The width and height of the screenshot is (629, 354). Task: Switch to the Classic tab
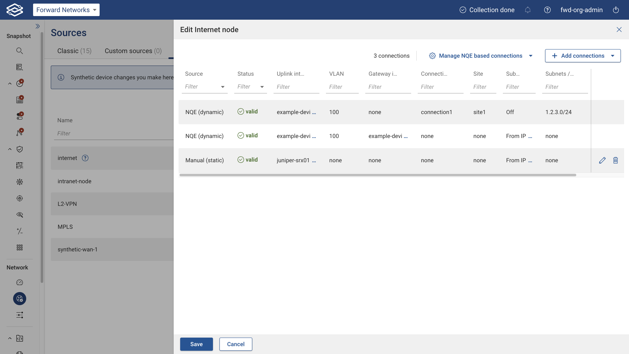[x=74, y=51]
